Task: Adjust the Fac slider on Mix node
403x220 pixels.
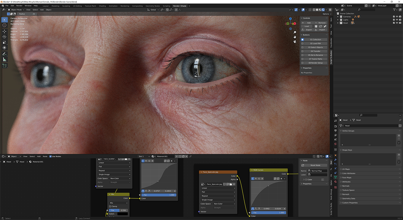Action: point(118,210)
